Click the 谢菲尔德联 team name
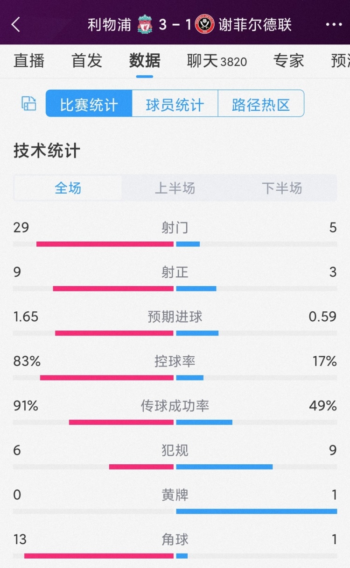 pos(255,24)
